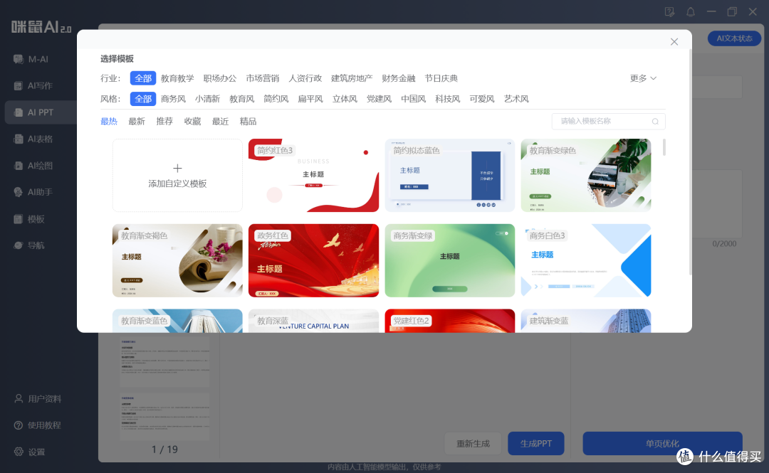Click 生成PPT button in background window

[536, 444]
